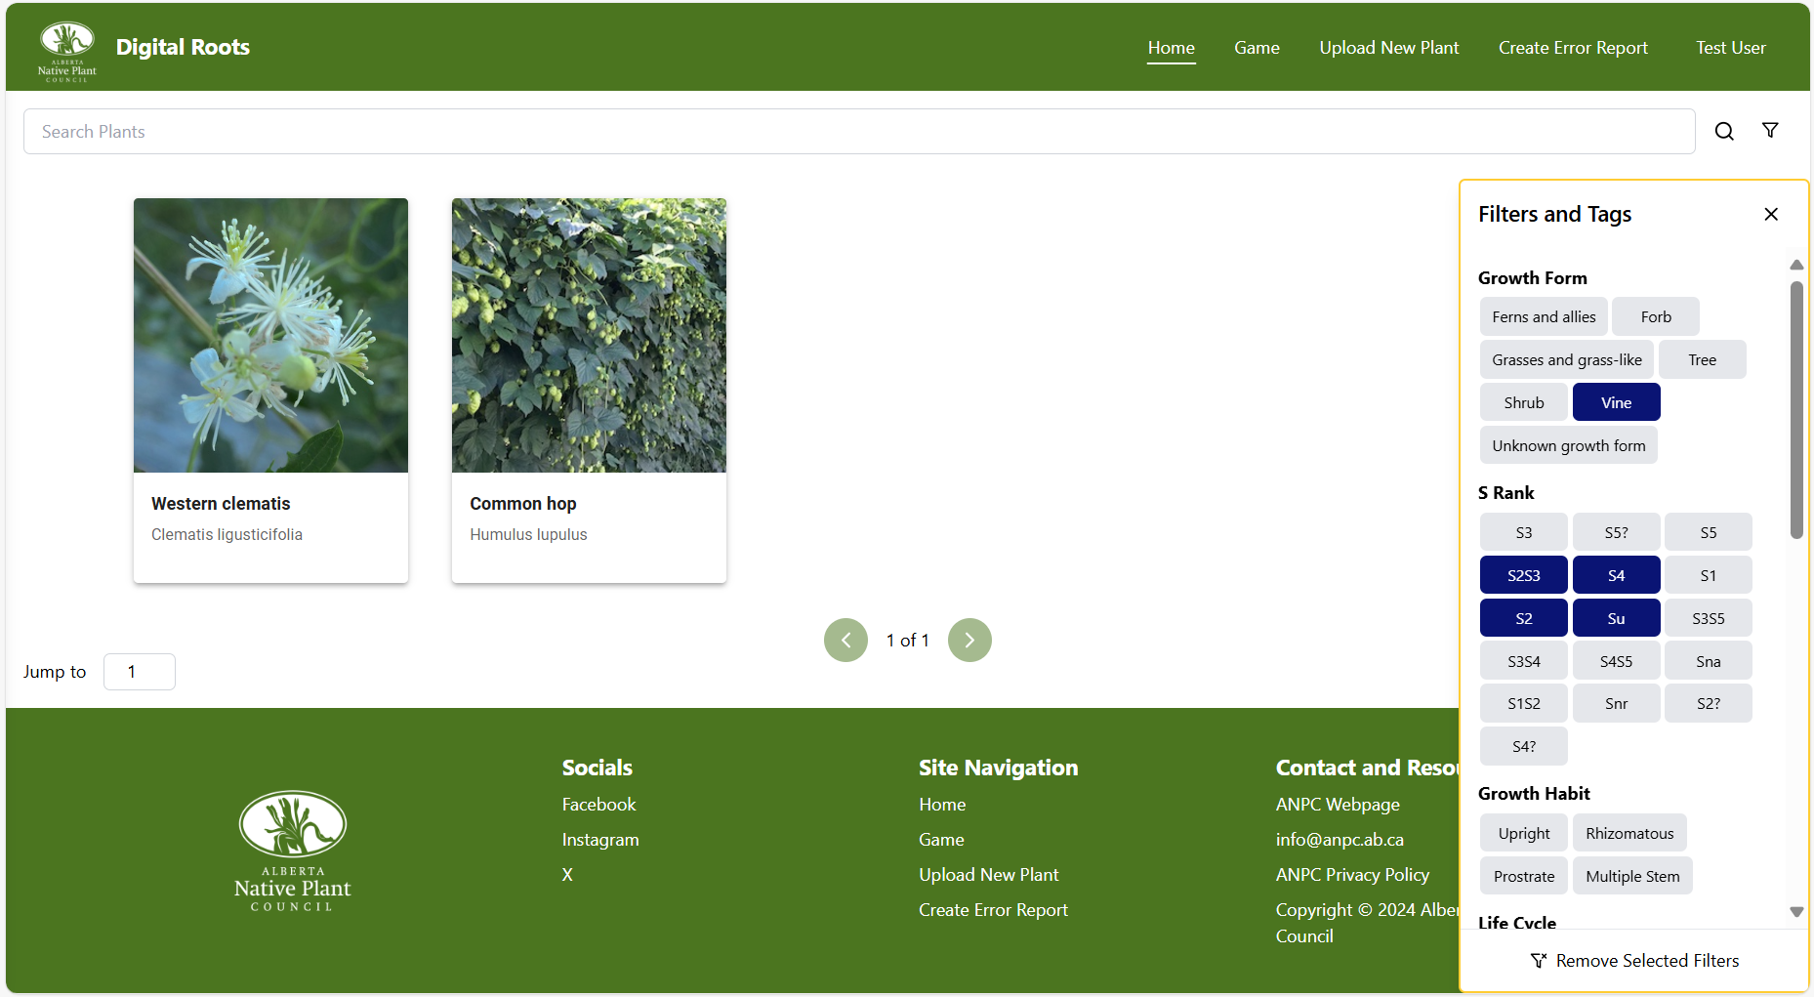Screen dimensions: 1814x997
Task: Enable Grasses and grass-like filter
Action: pos(1567,359)
